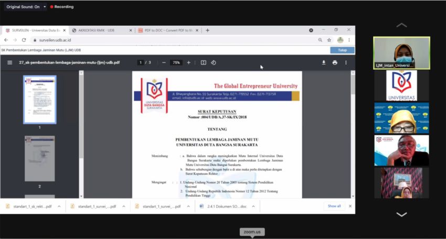Zoom in the PDF with plus
This screenshot has height=239, width=446.
(x=188, y=62)
